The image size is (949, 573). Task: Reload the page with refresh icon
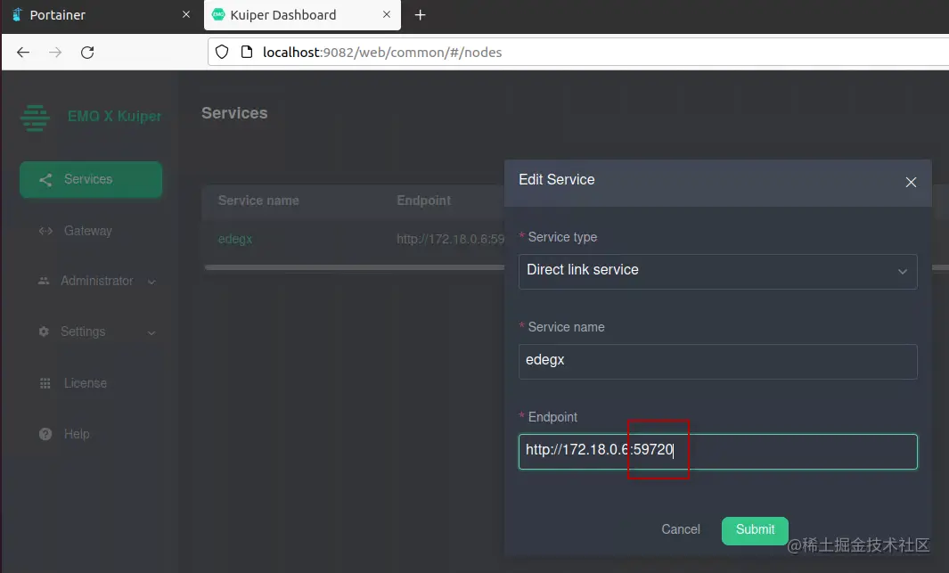pyautogui.click(x=87, y=53)
